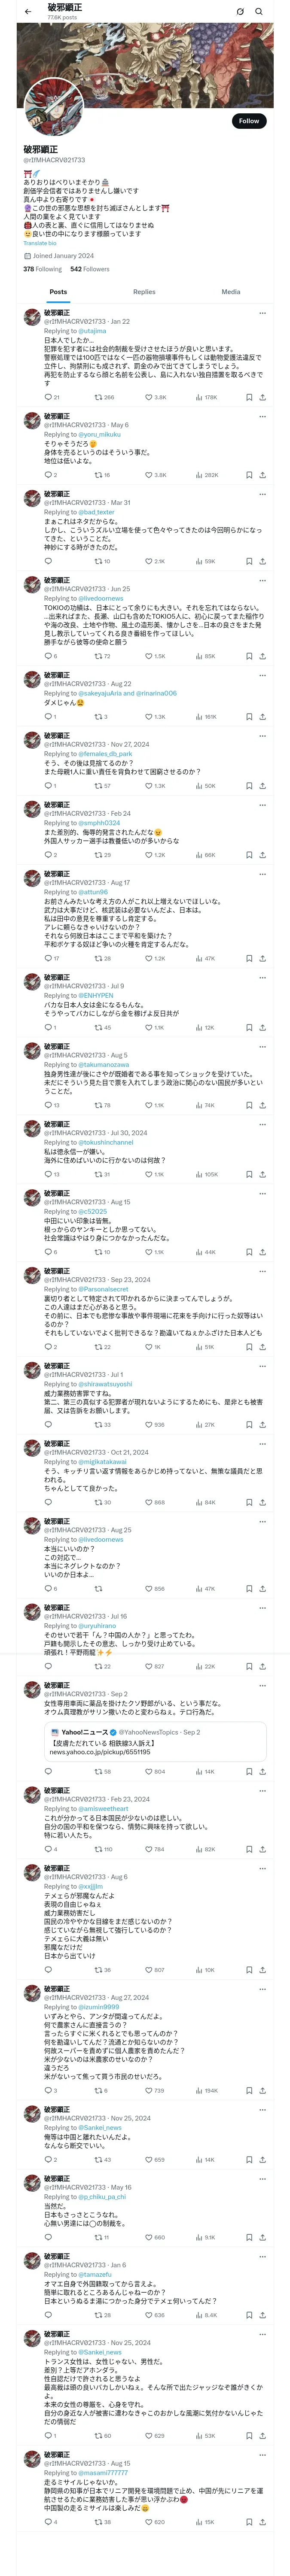290x2576 pixels.
Task: Click the Translate bio link
Action: tap(40, 243)
